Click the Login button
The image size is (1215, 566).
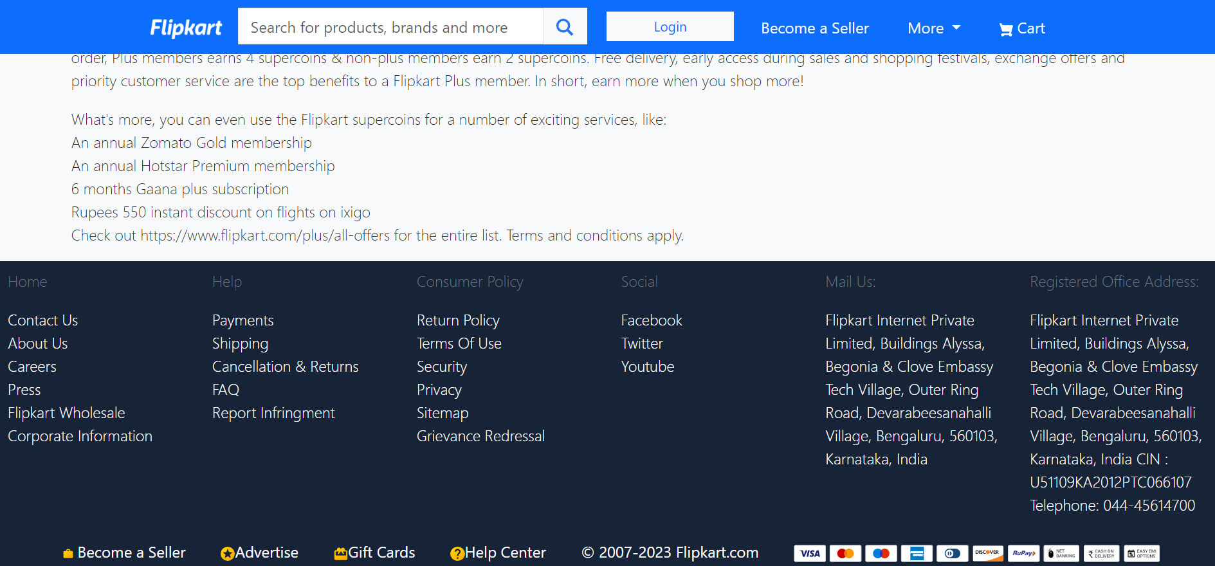670,26
